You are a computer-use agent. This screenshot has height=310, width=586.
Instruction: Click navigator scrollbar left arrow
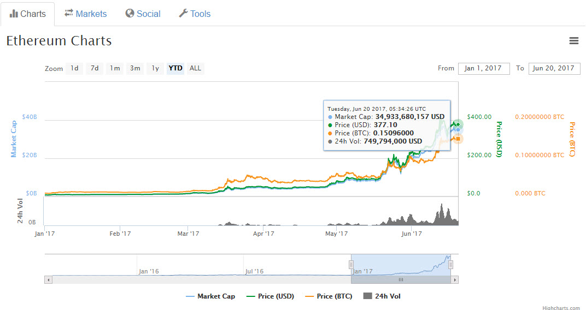point(48,280)
